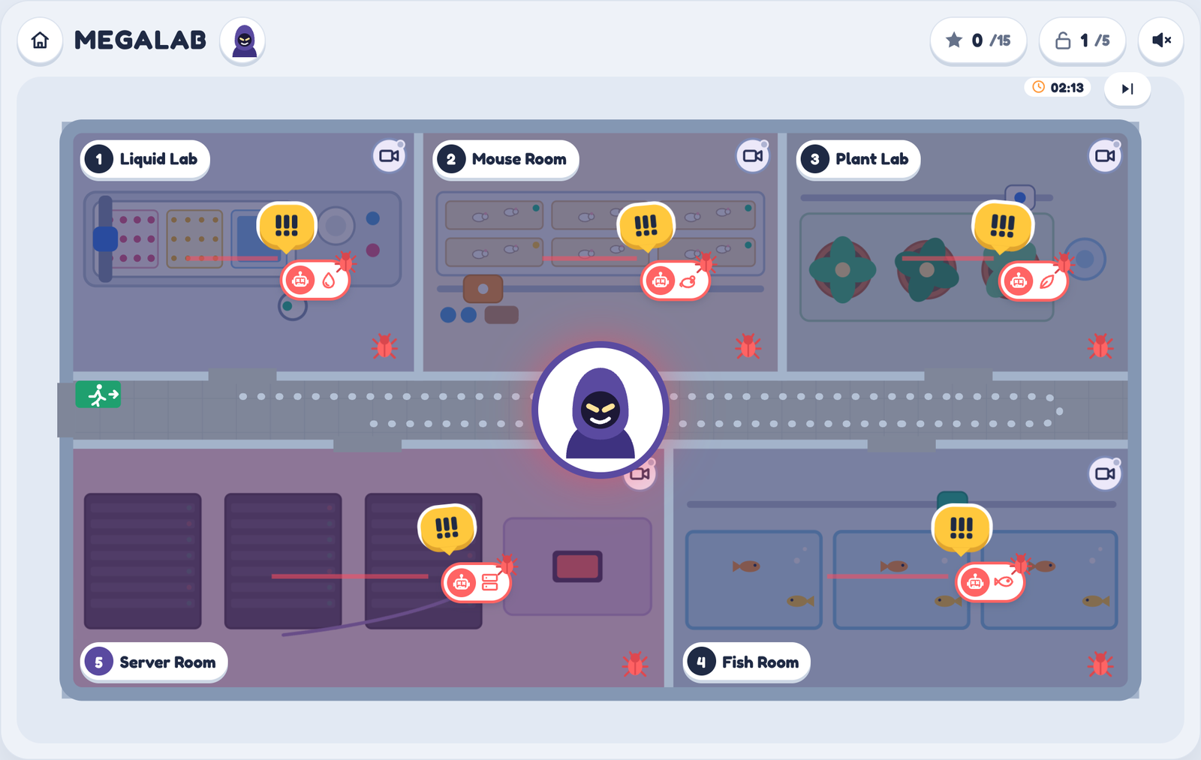The width and height of the screenshot is (1201, 760).
Task: Go to the home screen button
Action: [40, 41]
